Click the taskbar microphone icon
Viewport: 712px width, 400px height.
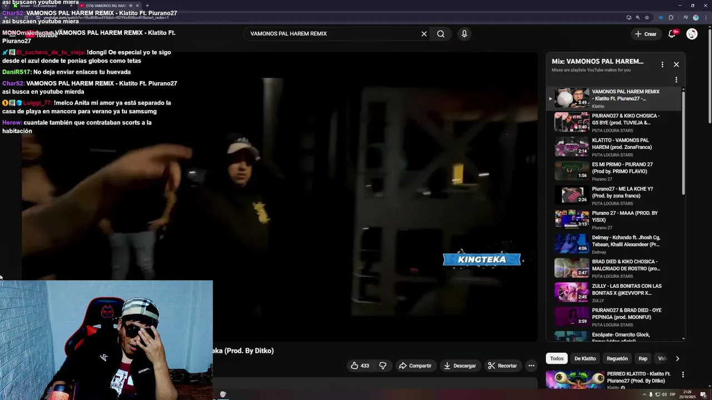(651, 394)
